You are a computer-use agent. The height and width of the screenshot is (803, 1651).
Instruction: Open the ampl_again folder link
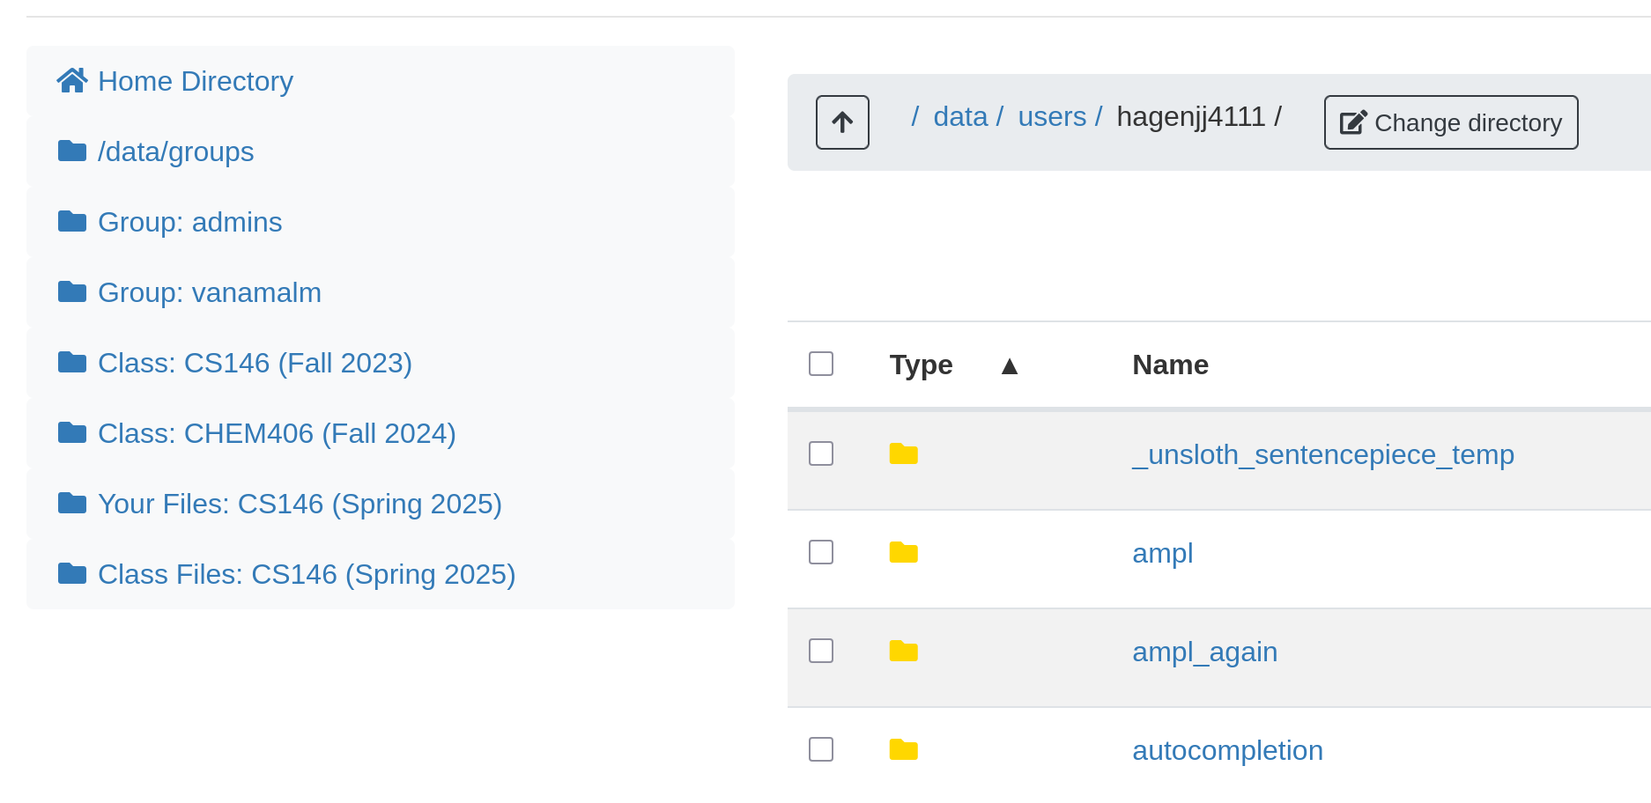(1204, 652)
